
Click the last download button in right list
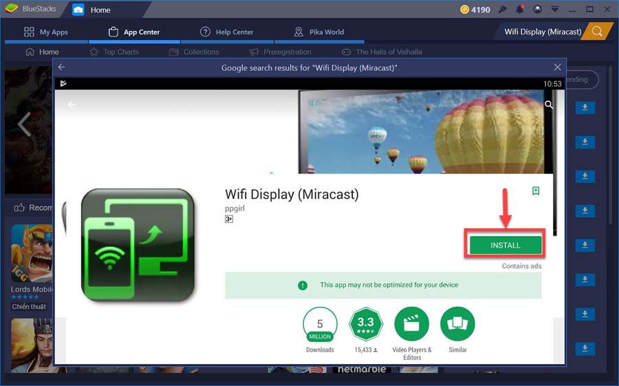coord(585,348)
